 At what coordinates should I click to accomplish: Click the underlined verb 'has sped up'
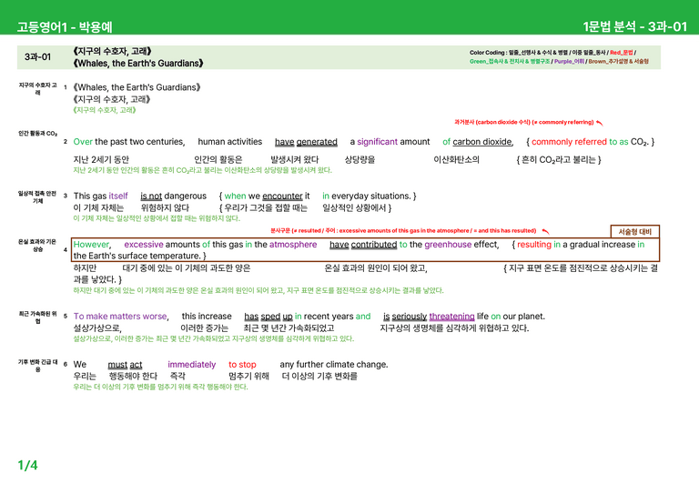(268, 317)
